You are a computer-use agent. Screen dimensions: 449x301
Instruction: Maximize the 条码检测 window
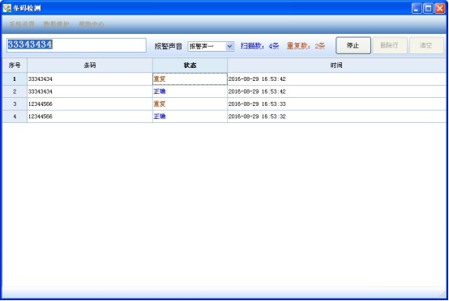tap(429, 8)
